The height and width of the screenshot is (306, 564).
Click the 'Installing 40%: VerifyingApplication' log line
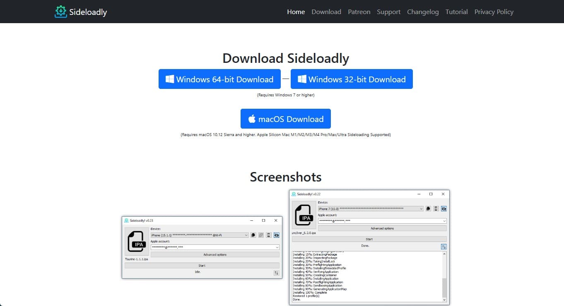[316, 272]
